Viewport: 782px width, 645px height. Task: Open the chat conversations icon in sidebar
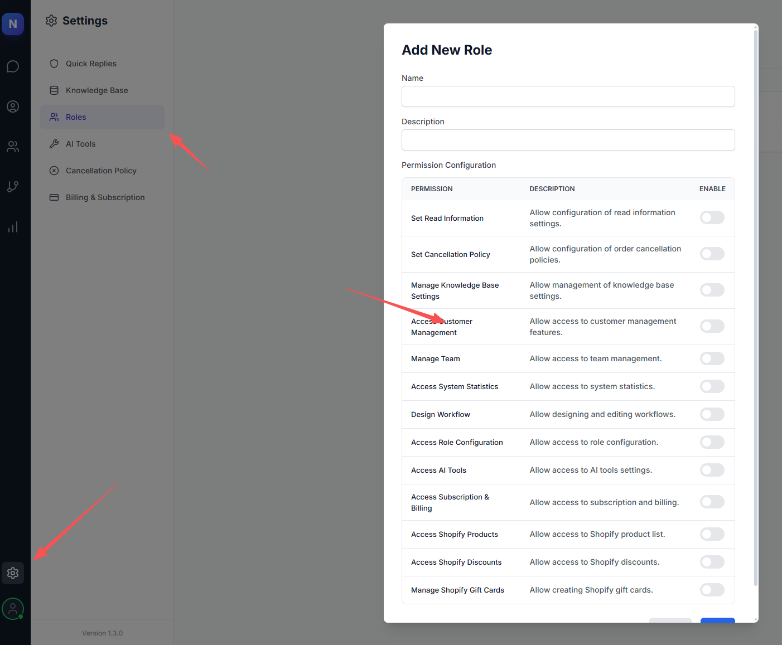13,67
